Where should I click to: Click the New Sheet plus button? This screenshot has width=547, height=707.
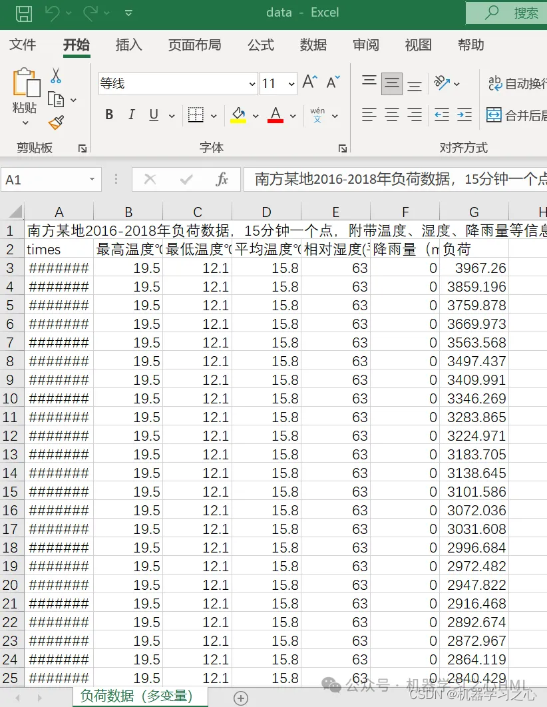coord(241,698)
